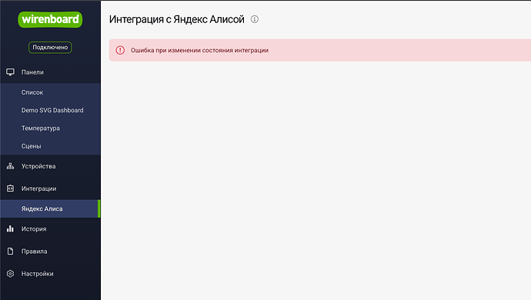This screenshot has width=531, height=300.
Task: Open the Настройки settings section
Action: (x=50, y=274)
